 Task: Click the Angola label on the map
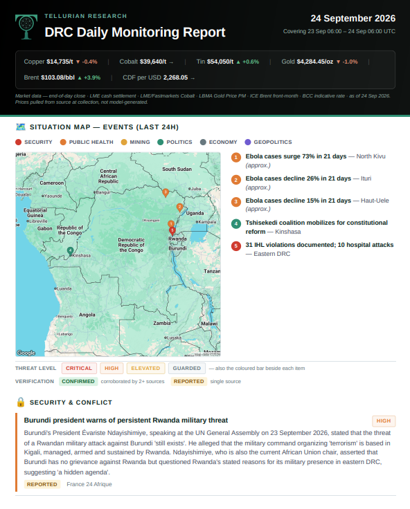[87, 315]
